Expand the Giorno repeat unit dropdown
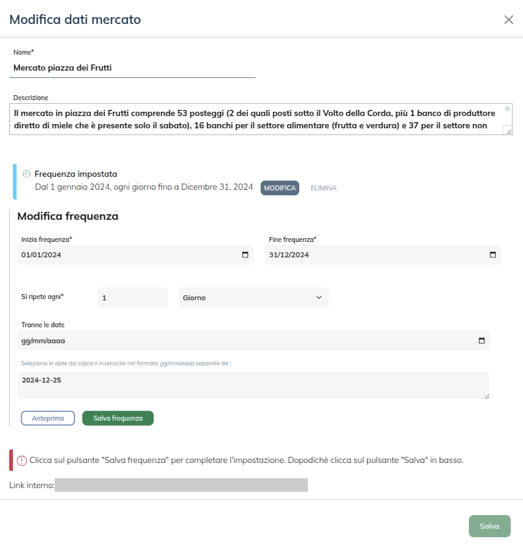The height and width of the screenshot is (544, 523). pos(253,298)
